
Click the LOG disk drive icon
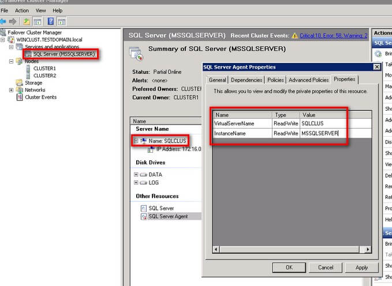point(144,183)
